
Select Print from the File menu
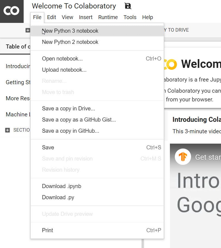point(47,230)
